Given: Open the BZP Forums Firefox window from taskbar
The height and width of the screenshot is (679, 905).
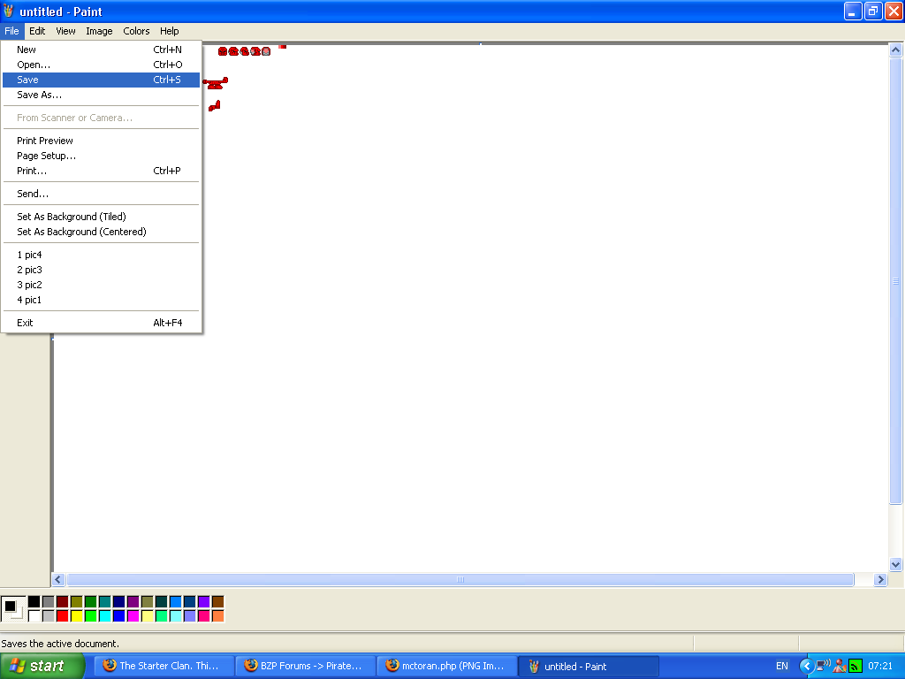Looking at the screenshot, I should coord(305,666).
